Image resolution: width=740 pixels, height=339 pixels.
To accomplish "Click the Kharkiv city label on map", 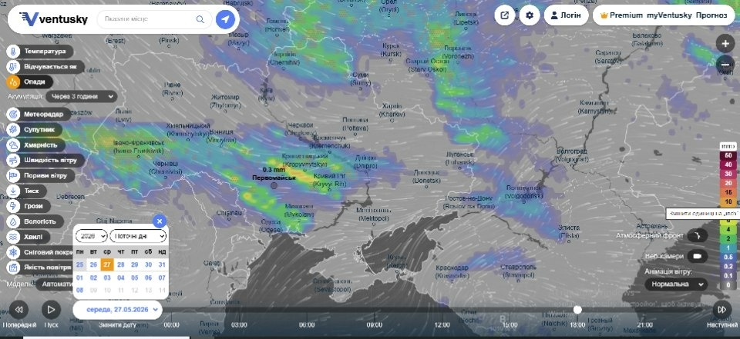I will point(392,110).
